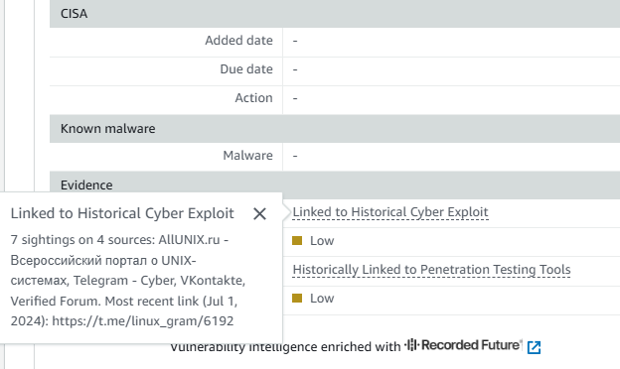Click the t.me/linux_gram URL in the popover

click(x=143, y=320)
